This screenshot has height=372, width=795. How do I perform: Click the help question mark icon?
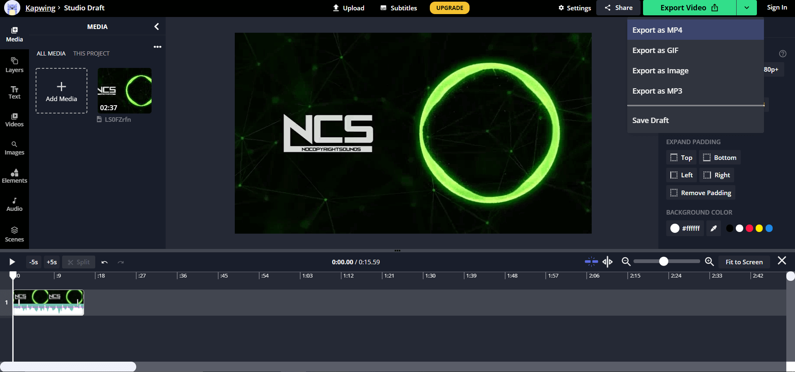[783, 53]
